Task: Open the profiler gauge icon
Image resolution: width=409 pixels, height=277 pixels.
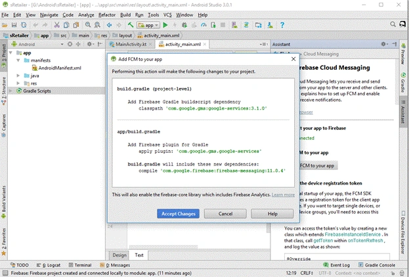Action: click(x=204, y=25)
